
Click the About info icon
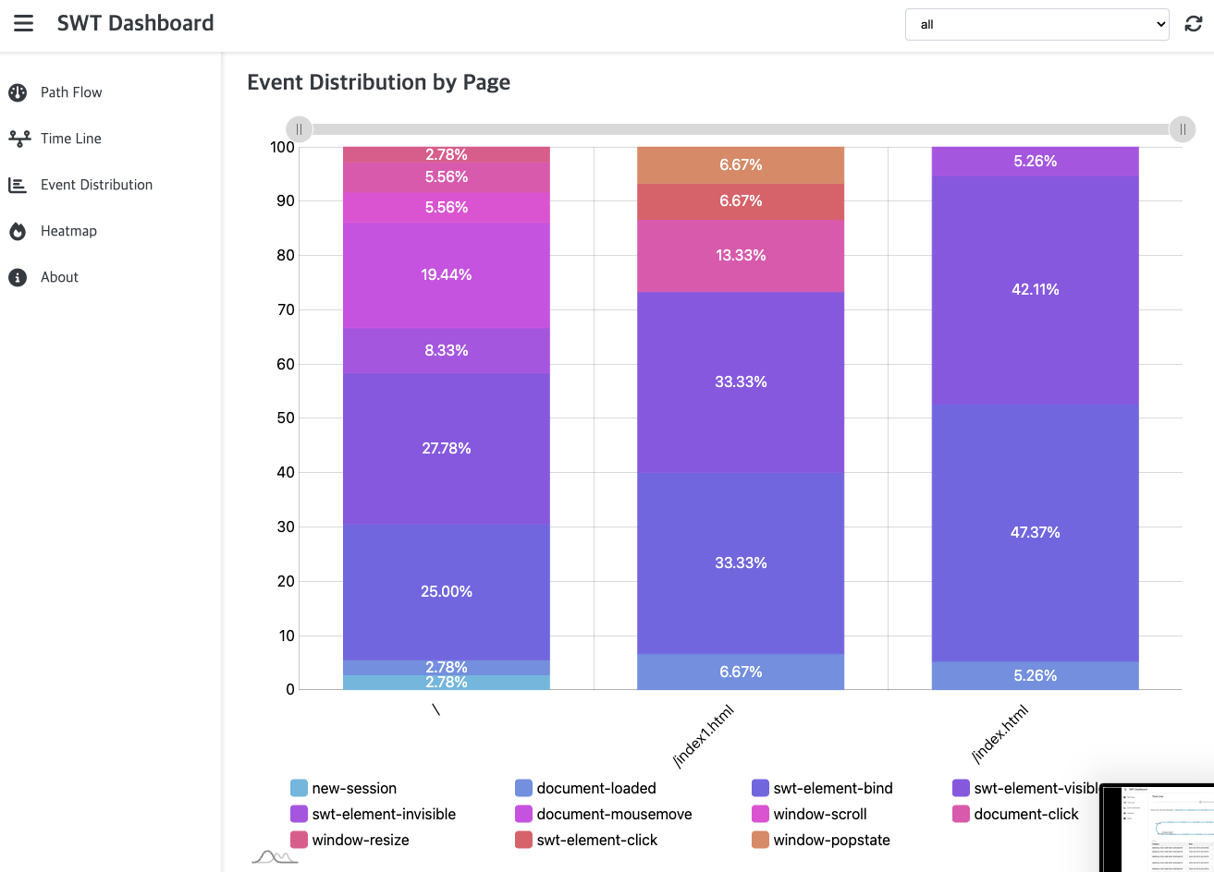[x=18, y=277]
